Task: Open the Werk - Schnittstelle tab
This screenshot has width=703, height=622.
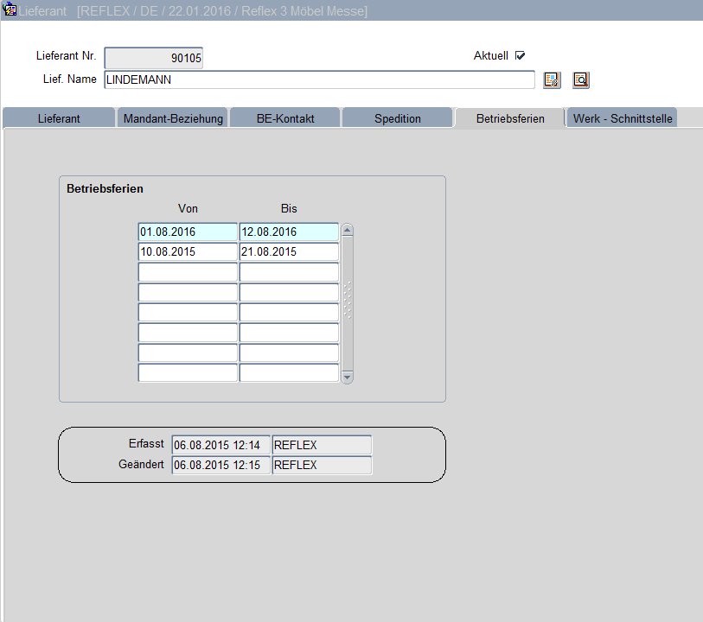Action: click(622, 118)
